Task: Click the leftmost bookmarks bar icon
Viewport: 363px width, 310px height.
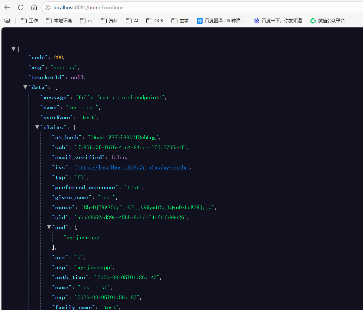Action: coord(7,21)
